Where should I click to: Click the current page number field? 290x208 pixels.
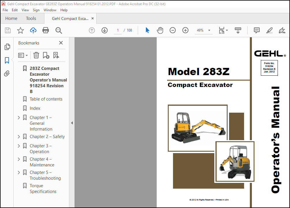(118, 30)
